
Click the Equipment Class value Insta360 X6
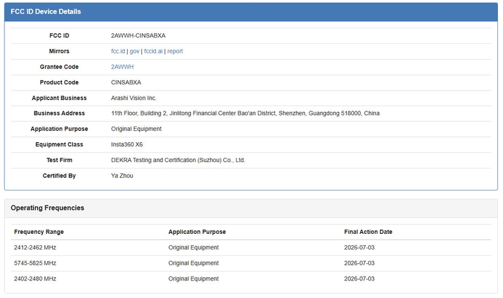pyautogui.click(x=127, y=145)
